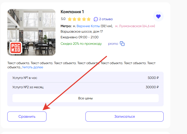Open the "2 отзыва" reviews link

tap(106, 19)
